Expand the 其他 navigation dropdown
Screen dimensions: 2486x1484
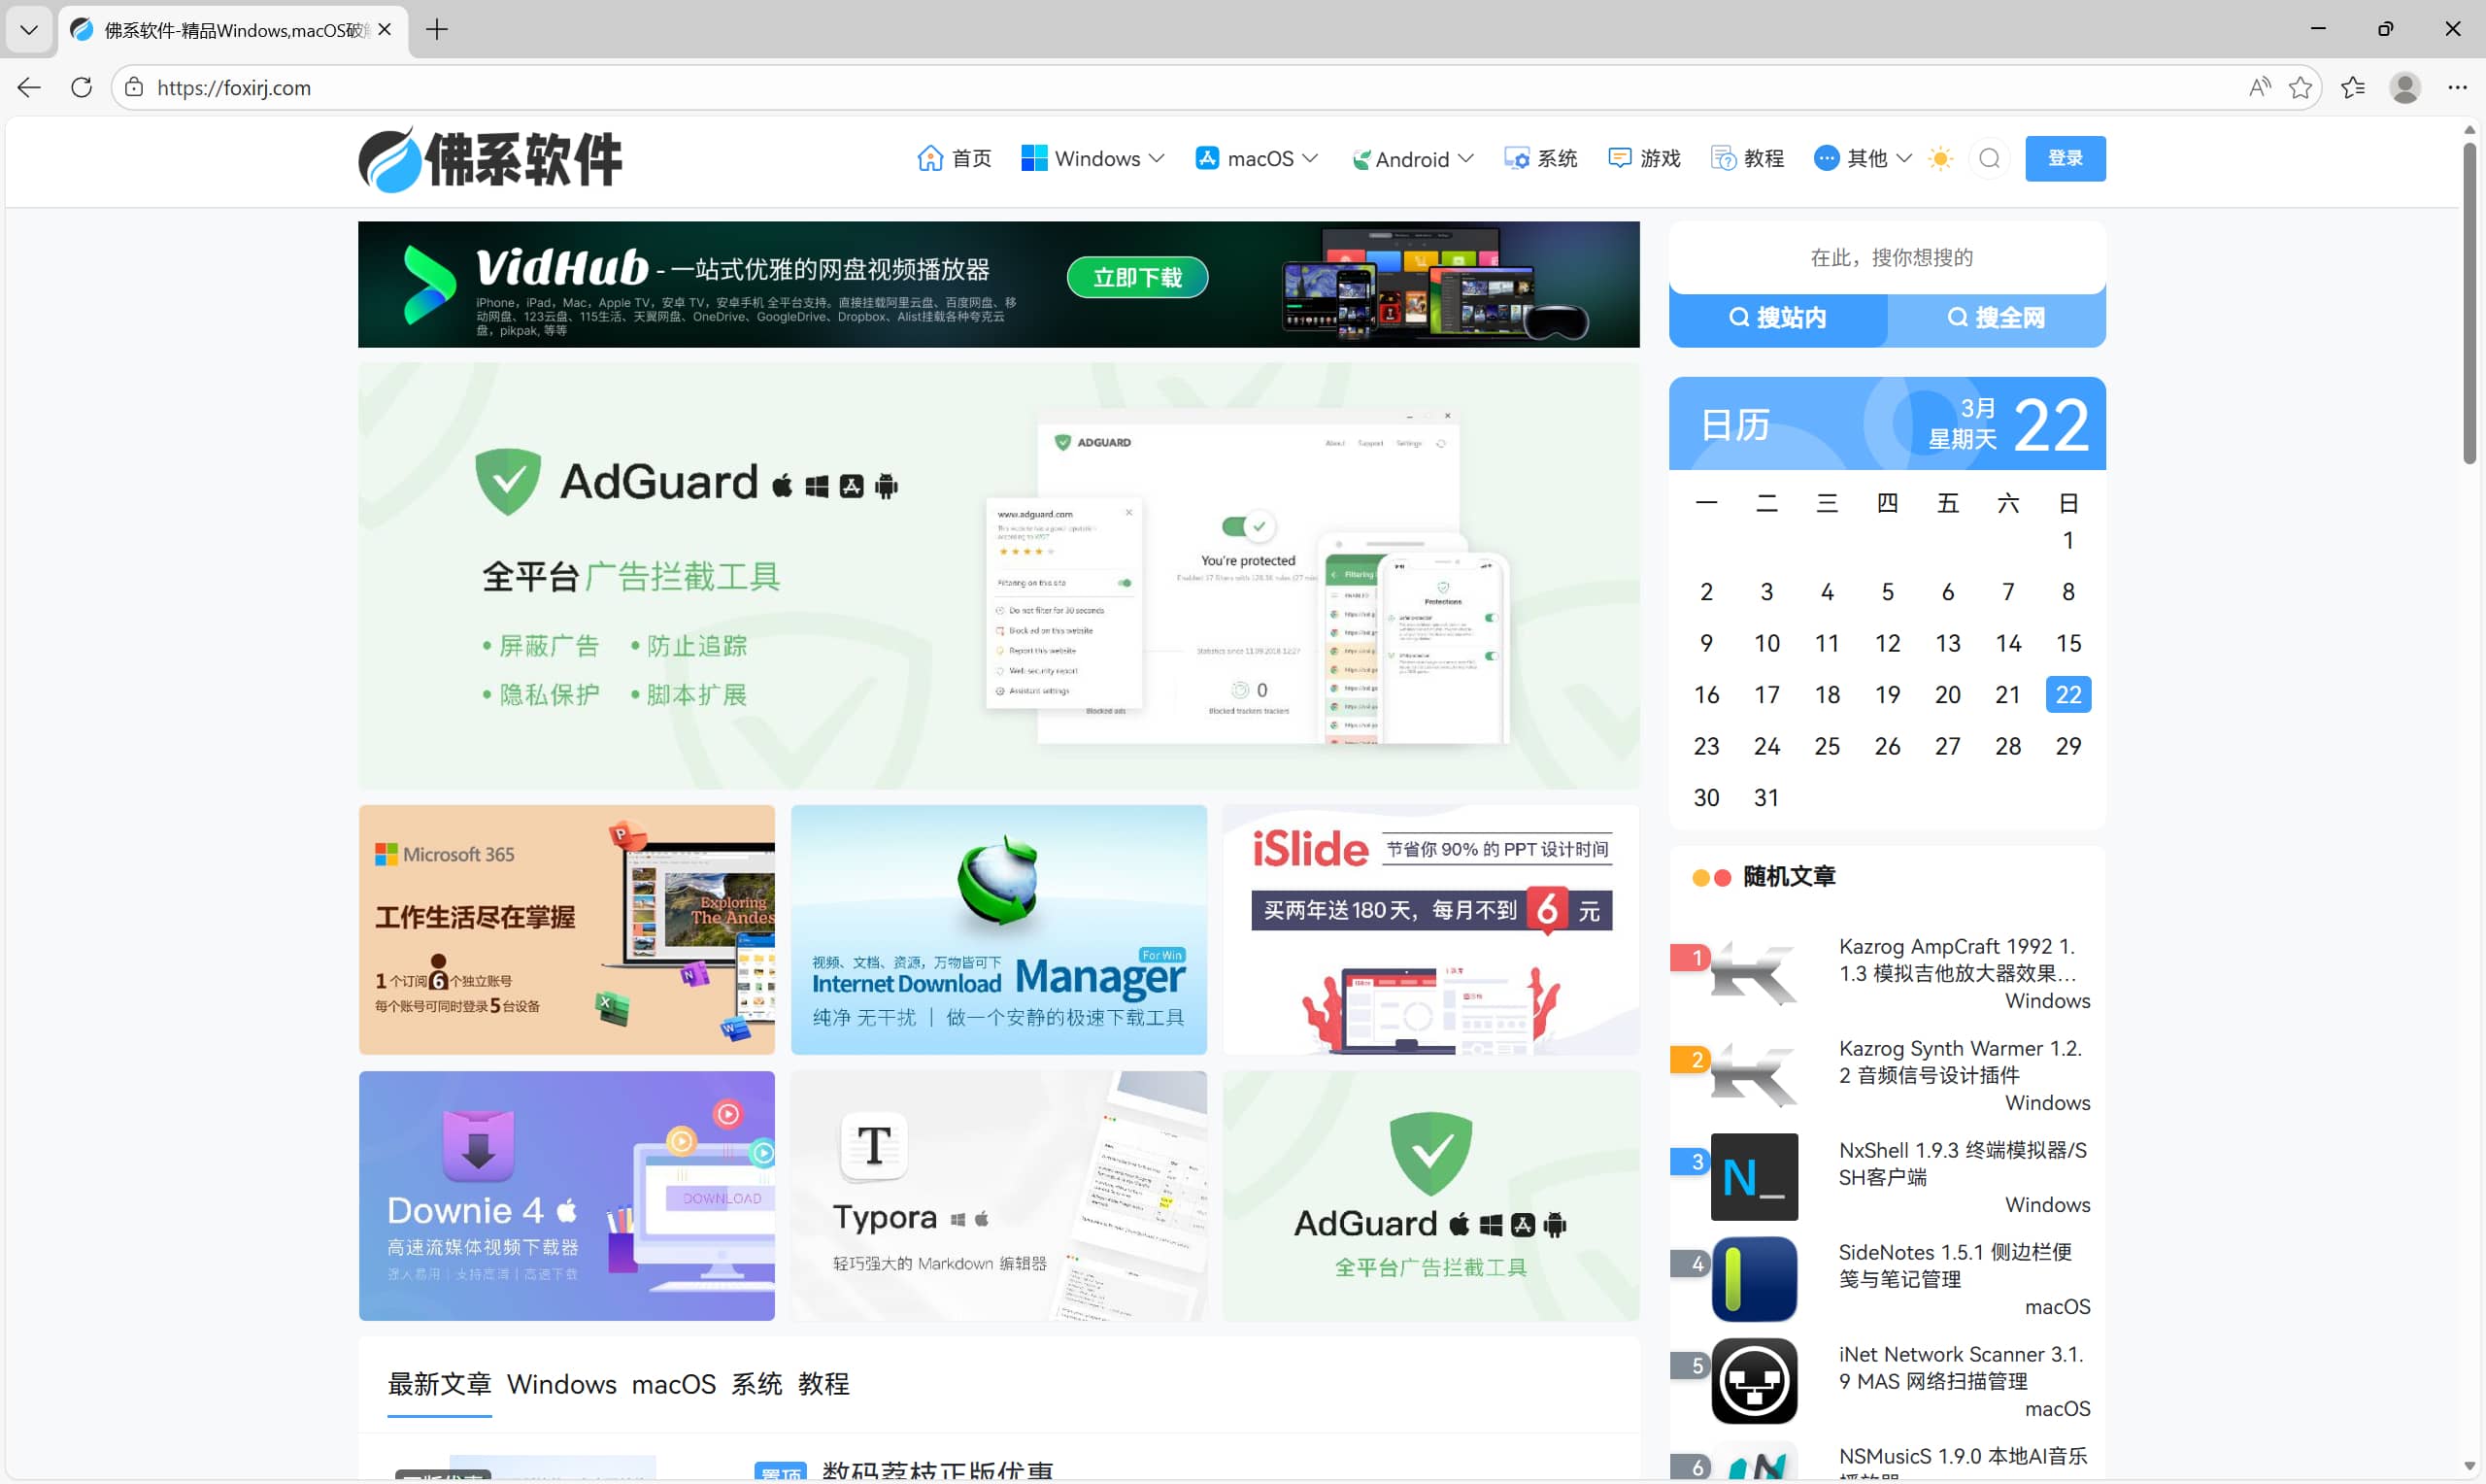(x=1864, y=159)
